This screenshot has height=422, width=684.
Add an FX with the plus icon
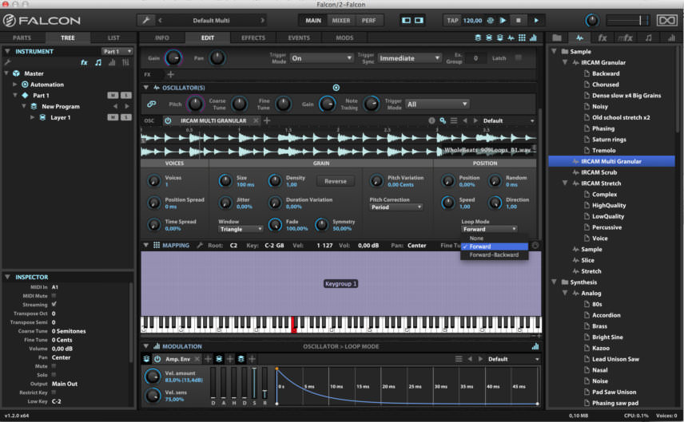[170, 74]
